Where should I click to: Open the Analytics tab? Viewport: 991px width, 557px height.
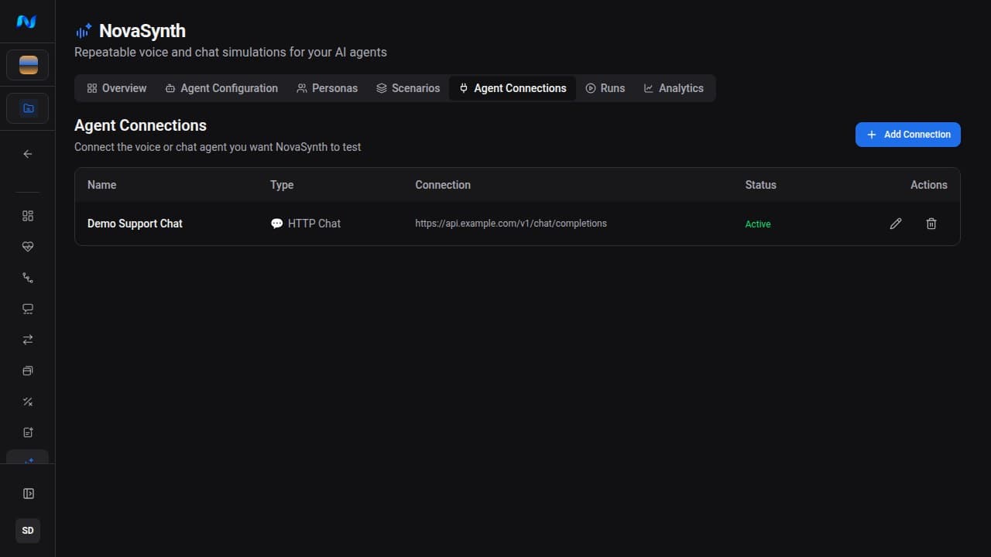click(674, 88)
